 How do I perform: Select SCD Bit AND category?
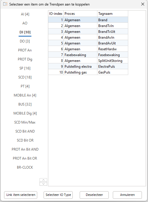click(x=25, y=131)
